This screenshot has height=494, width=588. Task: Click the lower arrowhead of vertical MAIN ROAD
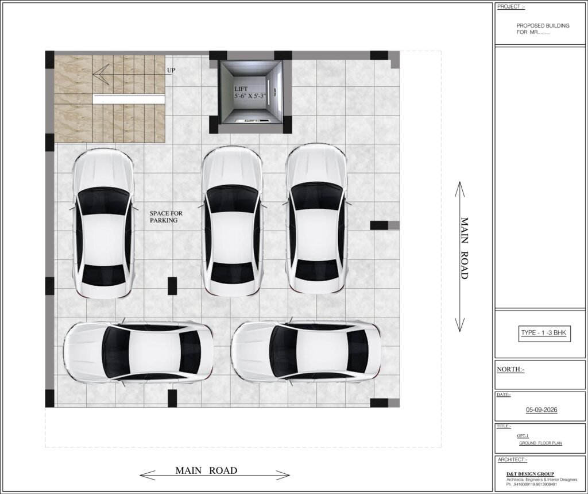(460, 324)
